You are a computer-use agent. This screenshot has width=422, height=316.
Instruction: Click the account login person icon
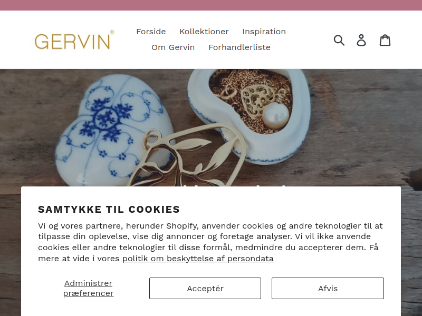click(x=361, y=41)
